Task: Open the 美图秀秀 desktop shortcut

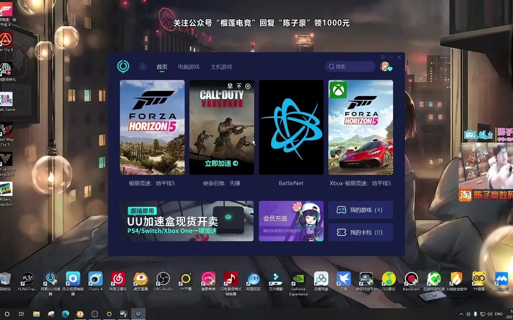Action: pyautogui.click(x=208, y=281)
